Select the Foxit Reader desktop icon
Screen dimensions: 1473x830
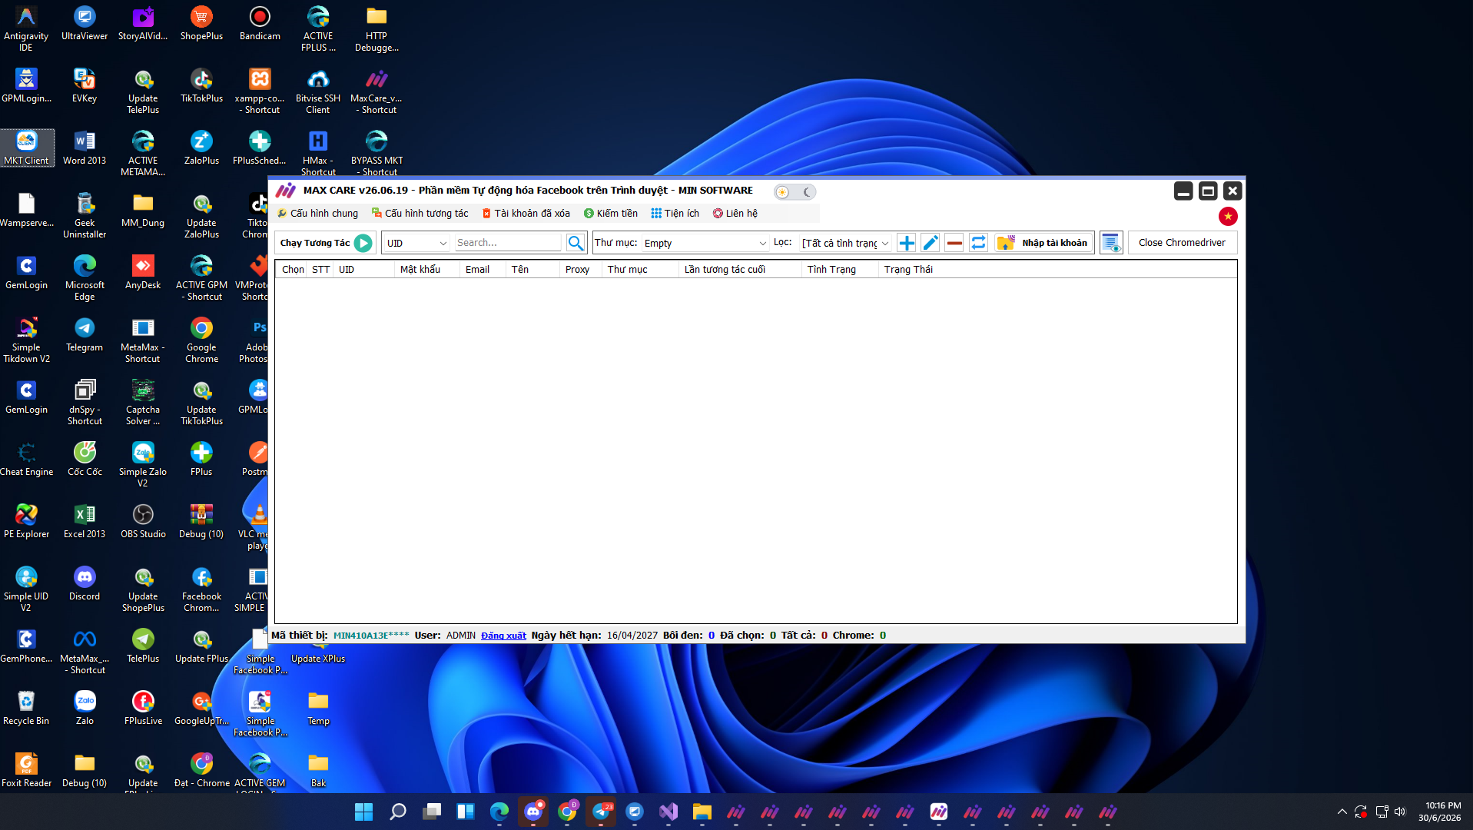(x=27, y=770)
